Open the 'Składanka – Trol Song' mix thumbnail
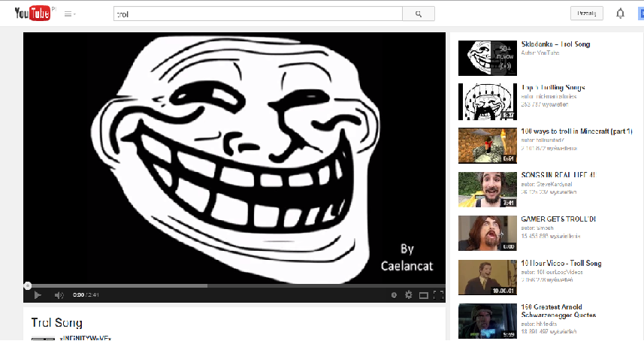 click(x=488, y=58)
